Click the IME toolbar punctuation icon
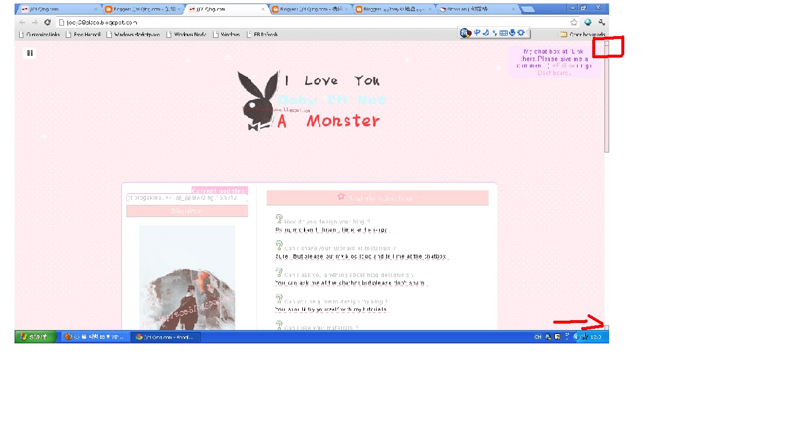 (494, 33)
